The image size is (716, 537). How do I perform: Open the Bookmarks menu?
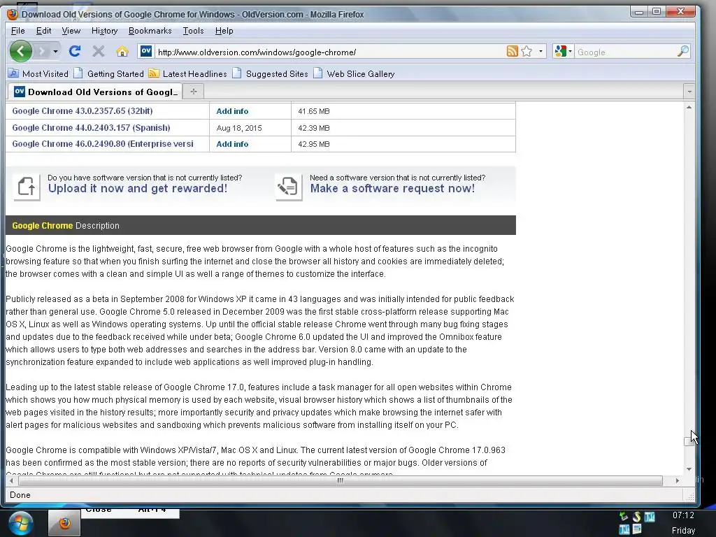click(150, 31)
